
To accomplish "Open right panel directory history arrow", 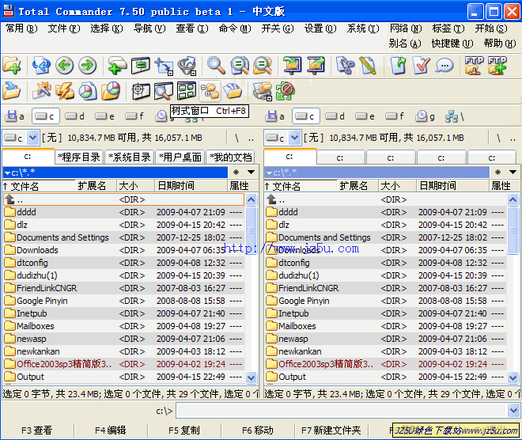I will click(x=513, y=173).
